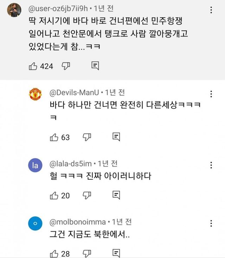Dislike the @lala-ds5im reply
Screen dimensions: 225x258
click(x=87, y=195)
